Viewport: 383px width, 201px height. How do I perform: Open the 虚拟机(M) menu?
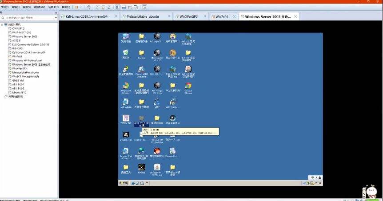click(40, 7)
